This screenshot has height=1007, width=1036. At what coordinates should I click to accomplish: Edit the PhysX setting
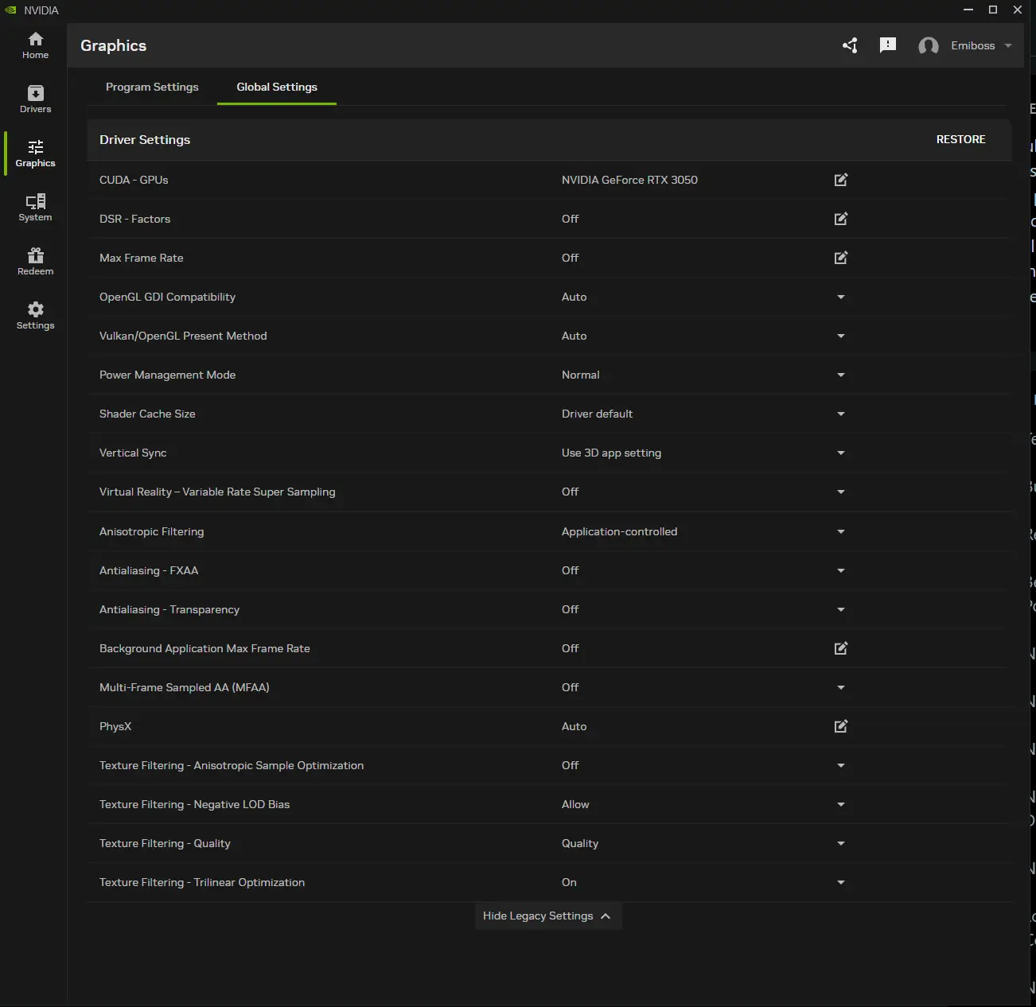841,726
